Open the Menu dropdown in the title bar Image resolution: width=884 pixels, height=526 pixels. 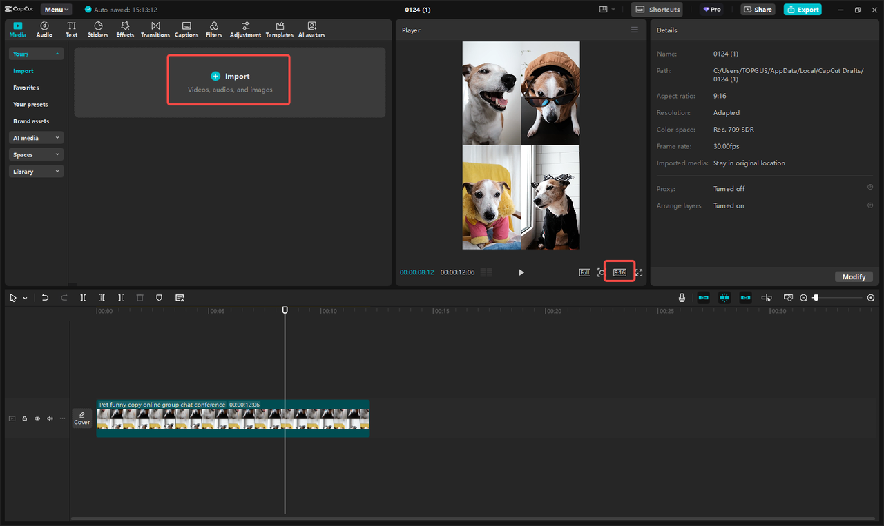(x=56, y=9)
